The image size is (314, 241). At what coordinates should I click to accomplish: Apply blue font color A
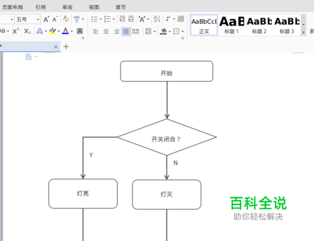coord(65,31)
